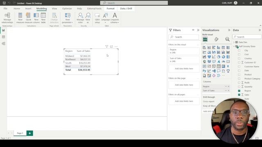Choose funnel chart visual
This screenshot has height=147, width=262.
[209, 57]
